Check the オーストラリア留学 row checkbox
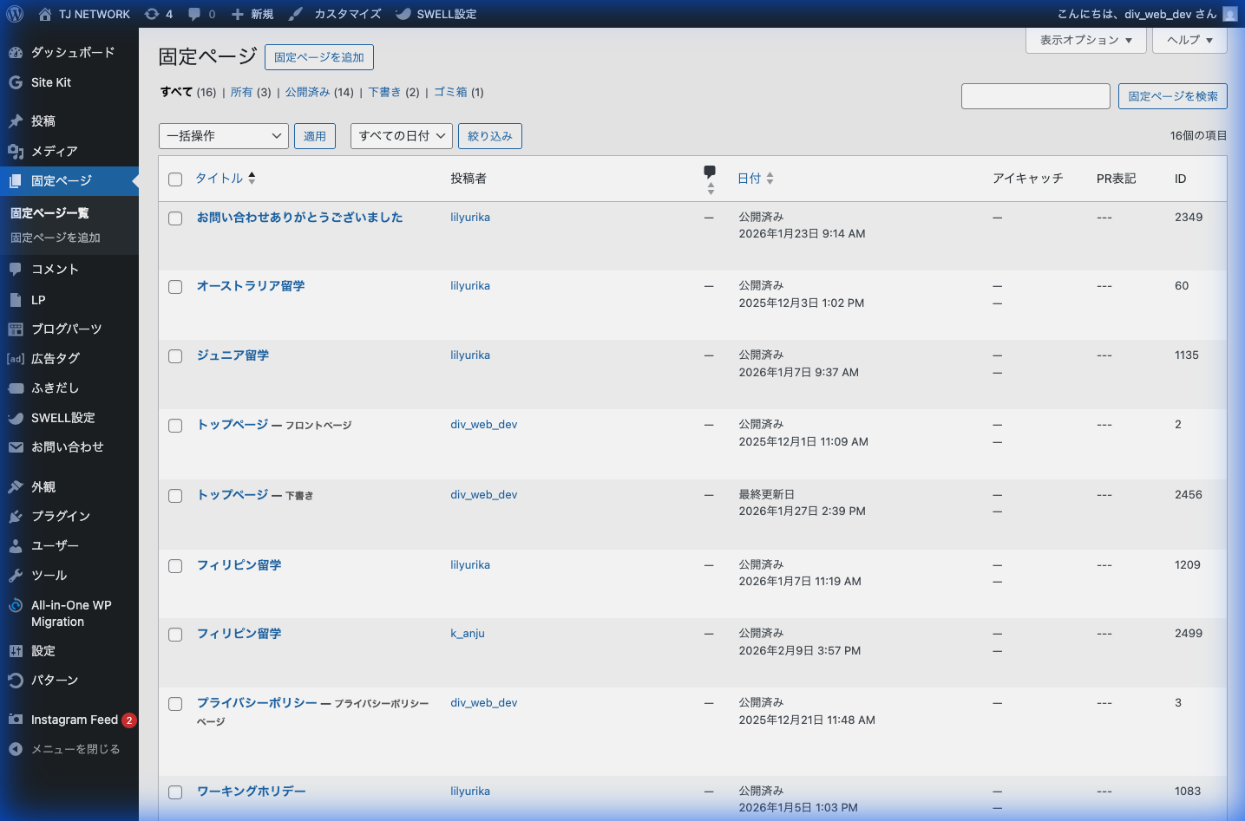The height and width of the screenshot is (821, 1245). pyautogui.click(x=175, y=287)
